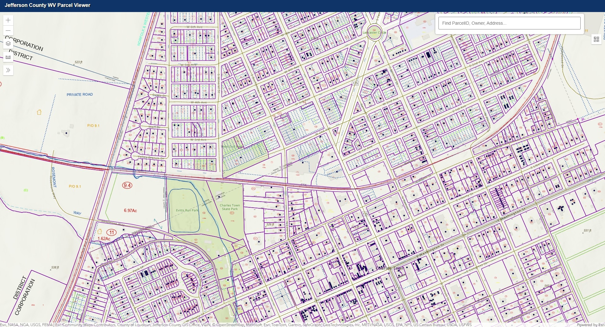Zoom out using the minus button
This screenshot has height=327, width=605.
click(8, 31)
